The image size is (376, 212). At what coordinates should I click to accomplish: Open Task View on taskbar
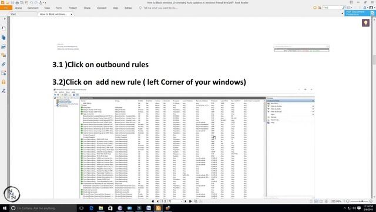tap(82, 208)
